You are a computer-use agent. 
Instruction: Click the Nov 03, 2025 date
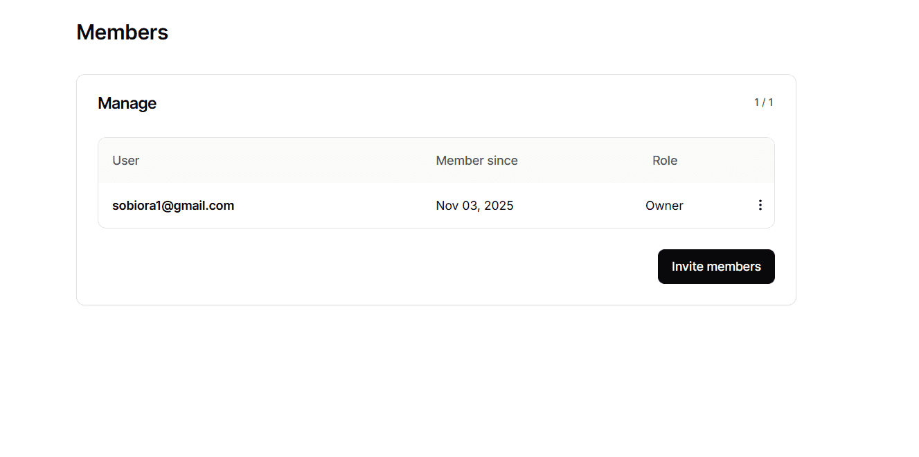(474, 206)
